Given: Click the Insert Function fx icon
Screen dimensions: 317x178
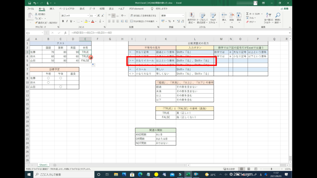Looking at the screenshot, I should 65,33.
